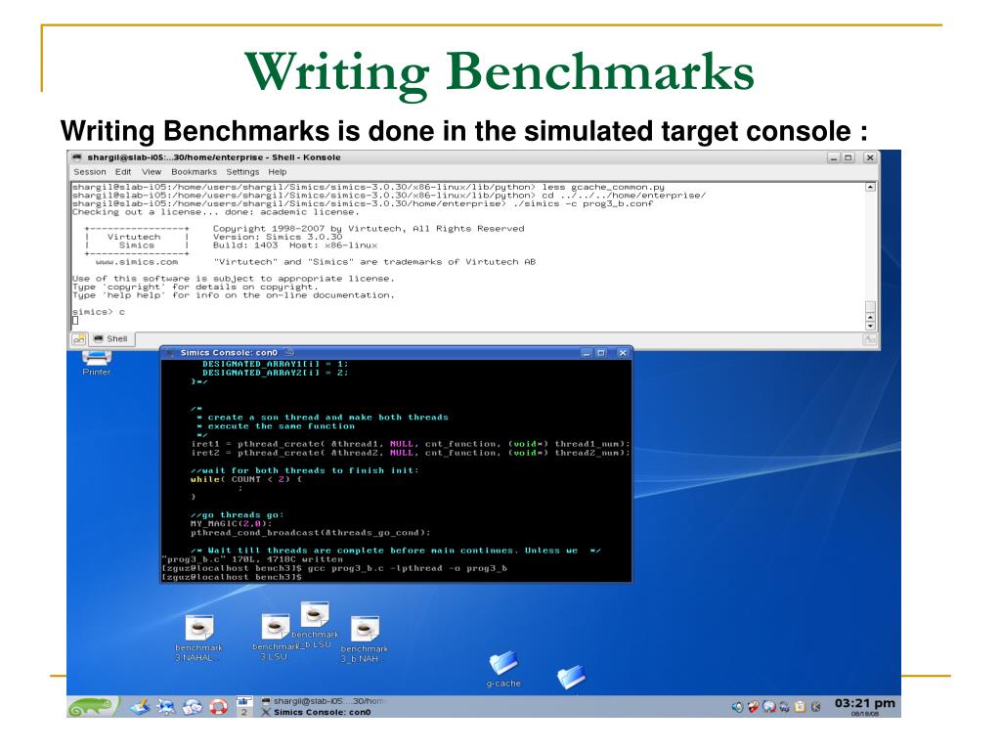
Task: Click the volume speaker tray icon
Action: (737, 707)
